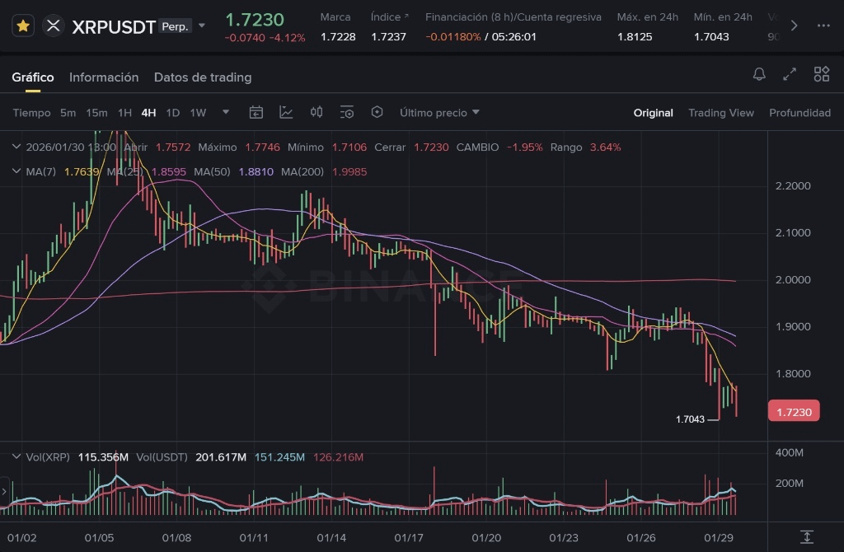The height and width of the screenshot is (552, 844).
Task: Open the XRPUSDT pair selector dropdown
Action: pyautogui.click(x=202, y=26)
